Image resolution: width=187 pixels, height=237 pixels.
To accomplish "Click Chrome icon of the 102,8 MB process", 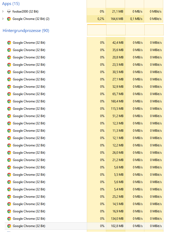I will click(x=9, y=226).
